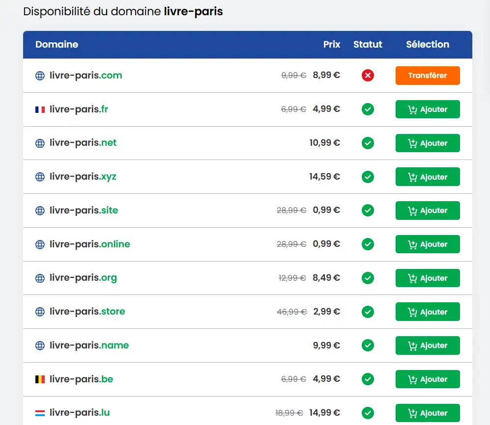Click Ajouter in the livre-paris.site row

coord(428,211)
